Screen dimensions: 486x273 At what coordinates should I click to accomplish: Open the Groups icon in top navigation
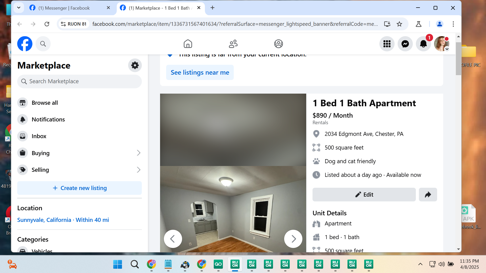tap(279, 44)
